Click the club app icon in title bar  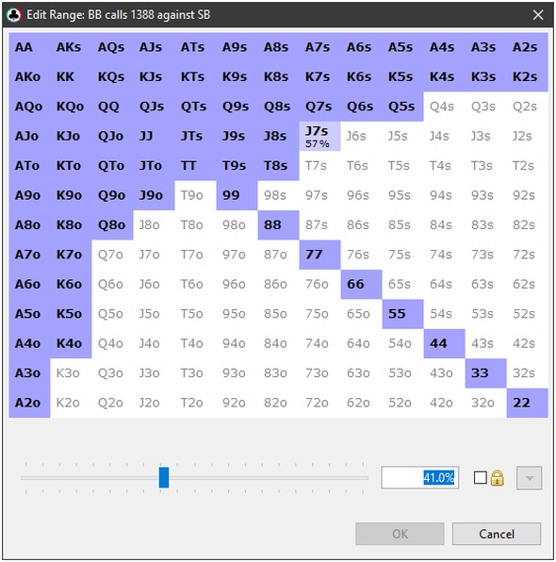click(x=14, y=15)
